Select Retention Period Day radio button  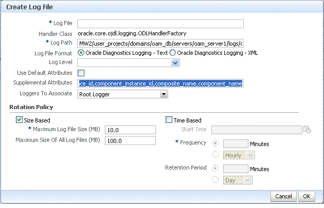(x=215, y=180)
